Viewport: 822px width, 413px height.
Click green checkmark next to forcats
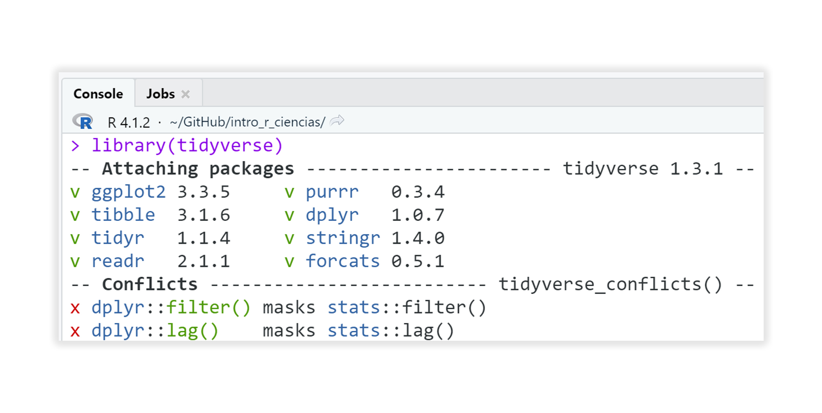point(290,260)
